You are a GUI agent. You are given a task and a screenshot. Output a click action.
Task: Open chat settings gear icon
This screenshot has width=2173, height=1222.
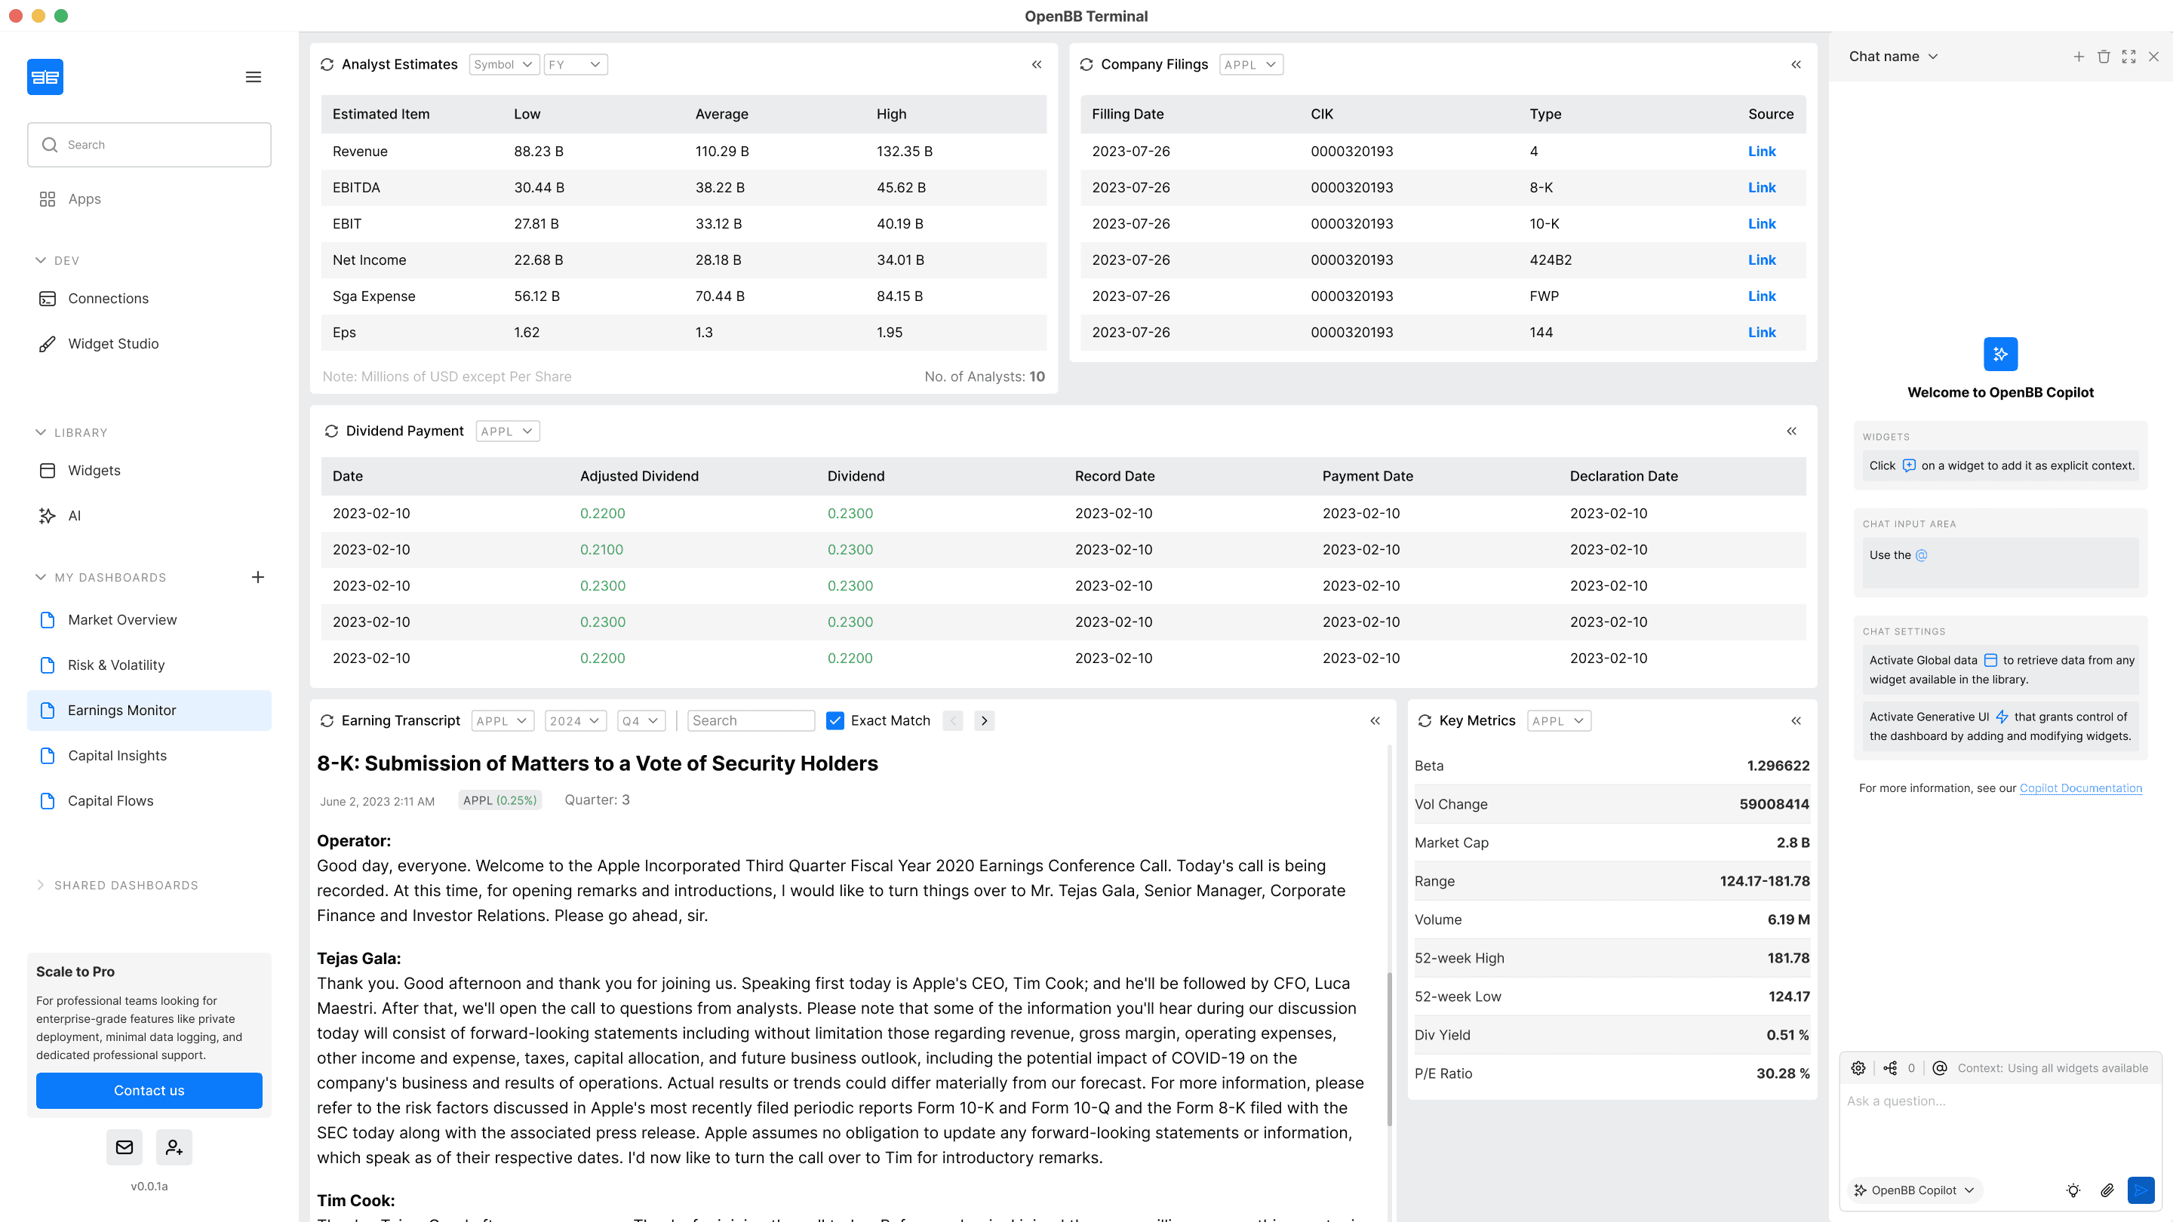point(1858,1067)
